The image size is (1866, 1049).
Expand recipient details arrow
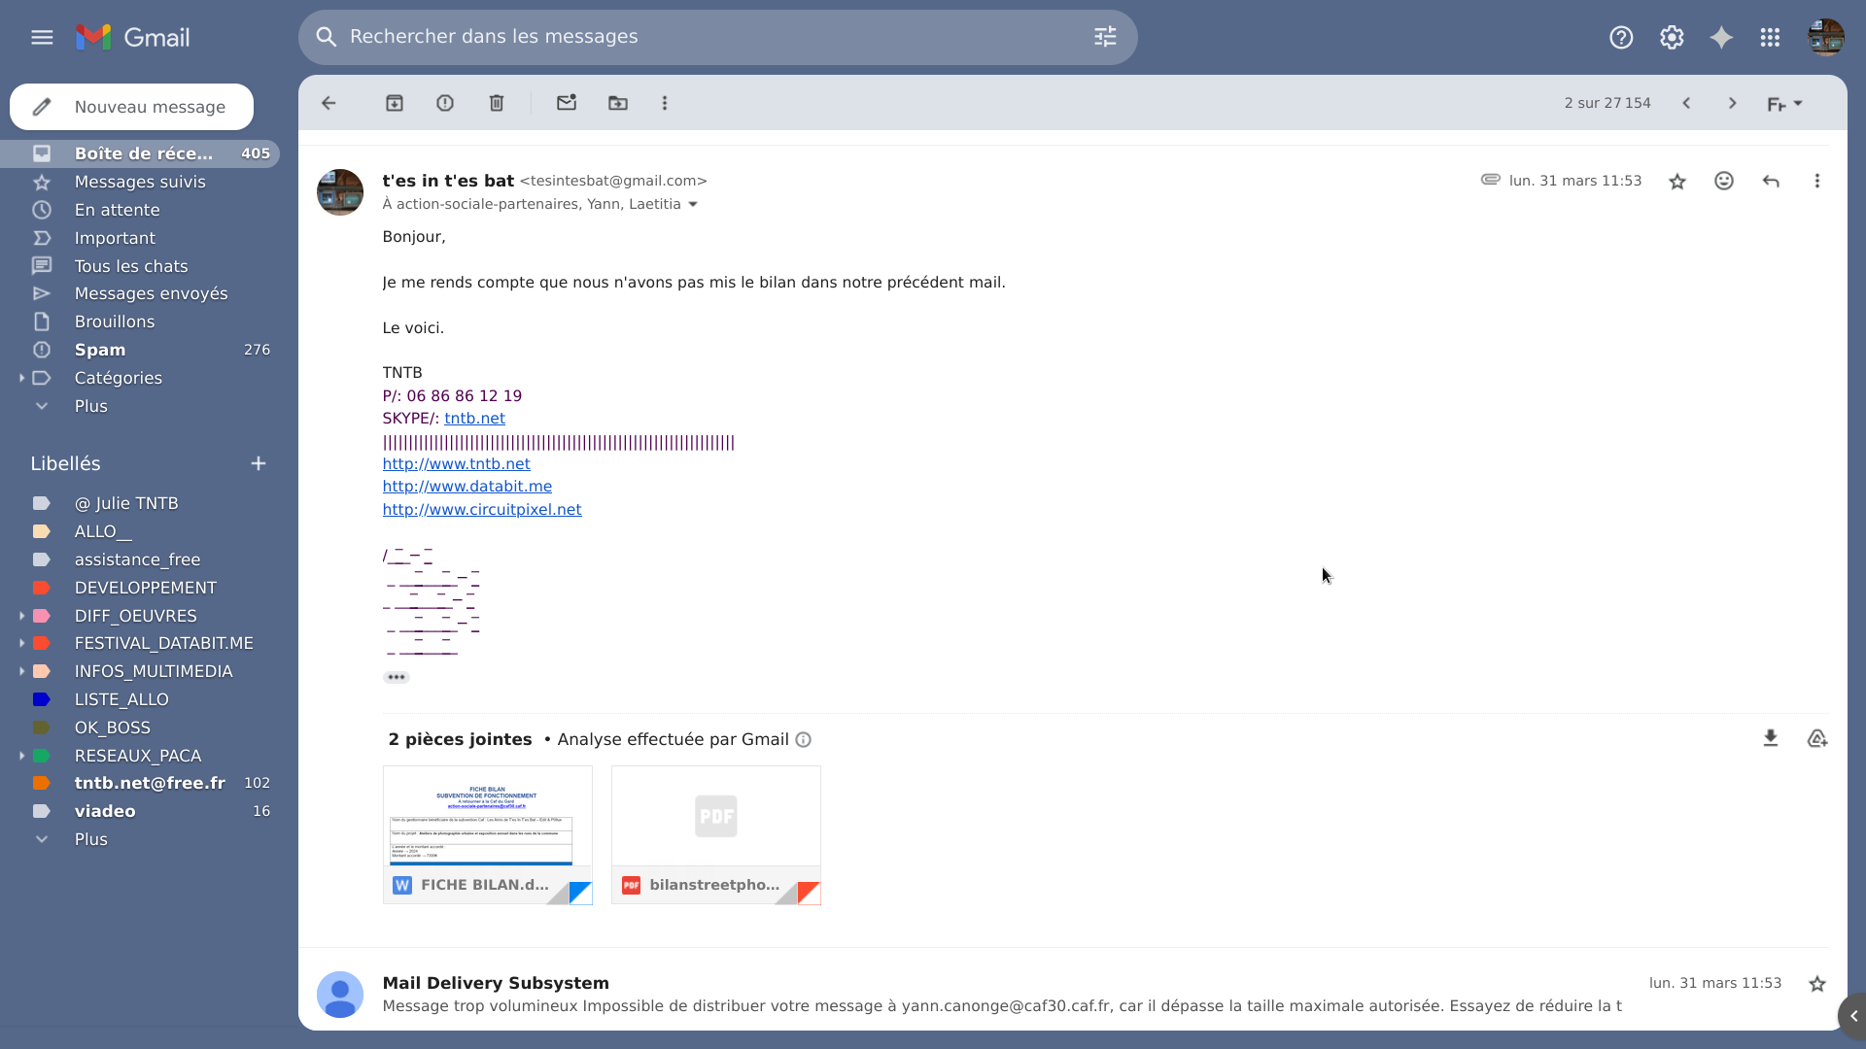(693, 205)
